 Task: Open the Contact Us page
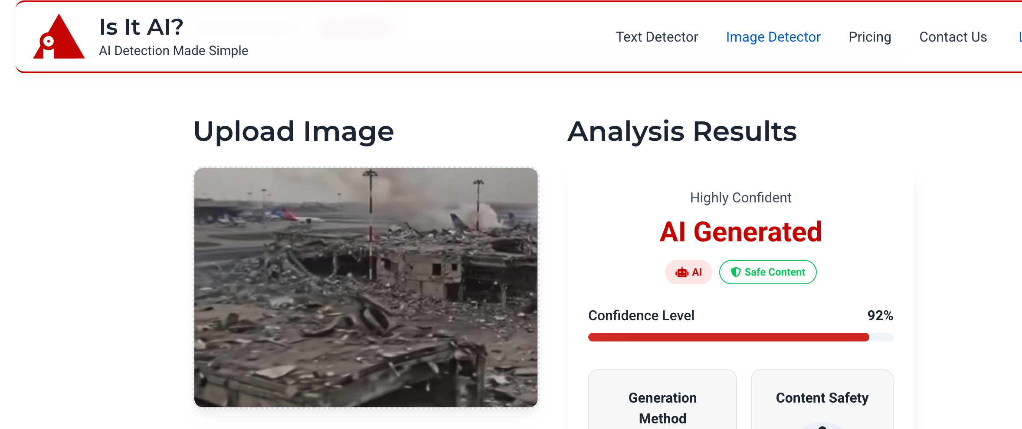[953, 37]
